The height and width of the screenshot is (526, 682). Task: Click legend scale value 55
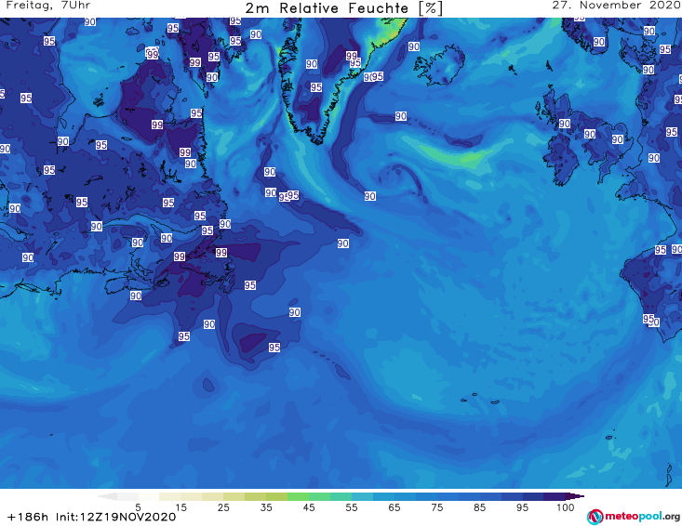point(352,507)
